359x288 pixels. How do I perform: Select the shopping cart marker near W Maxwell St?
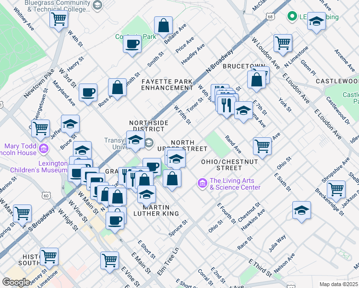(x=22, y=214)
